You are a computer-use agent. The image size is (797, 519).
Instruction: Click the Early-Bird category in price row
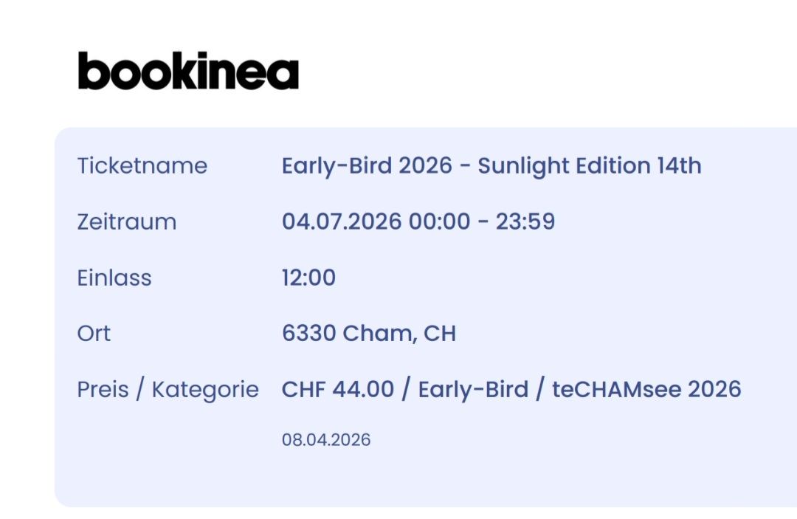(473, 390)
